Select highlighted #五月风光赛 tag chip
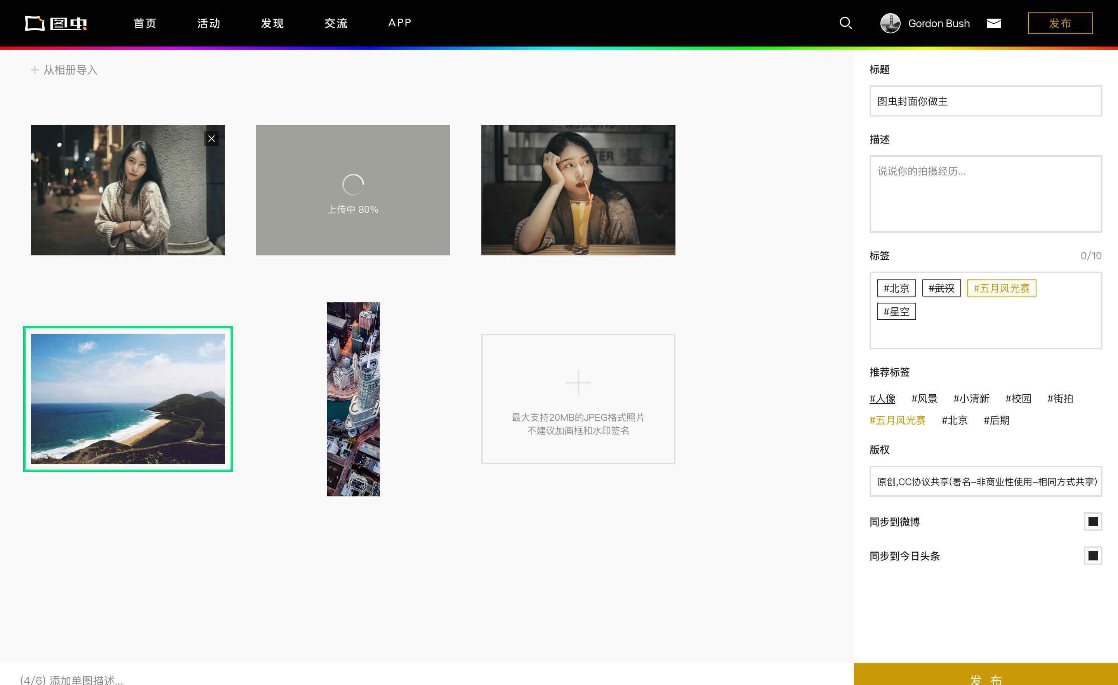 pos(1002,288)
